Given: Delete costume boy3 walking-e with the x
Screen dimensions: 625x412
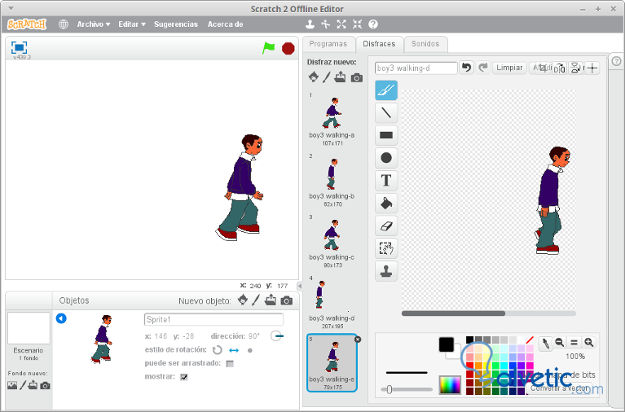Looking at the screenshot, I should [358, 340].
